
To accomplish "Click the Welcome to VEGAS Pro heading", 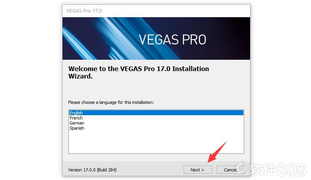I will (138, 72).
